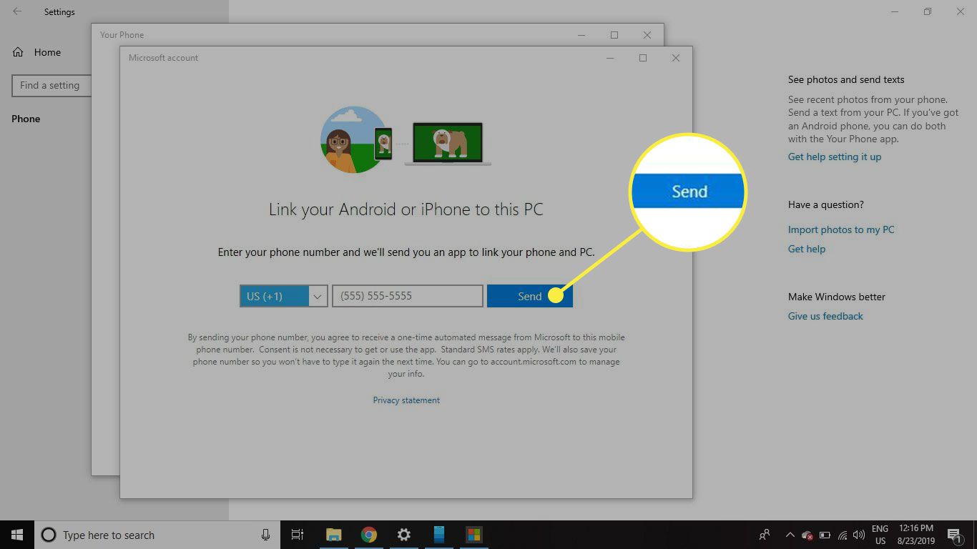Click the back arrow in Settings

point(17,11)
